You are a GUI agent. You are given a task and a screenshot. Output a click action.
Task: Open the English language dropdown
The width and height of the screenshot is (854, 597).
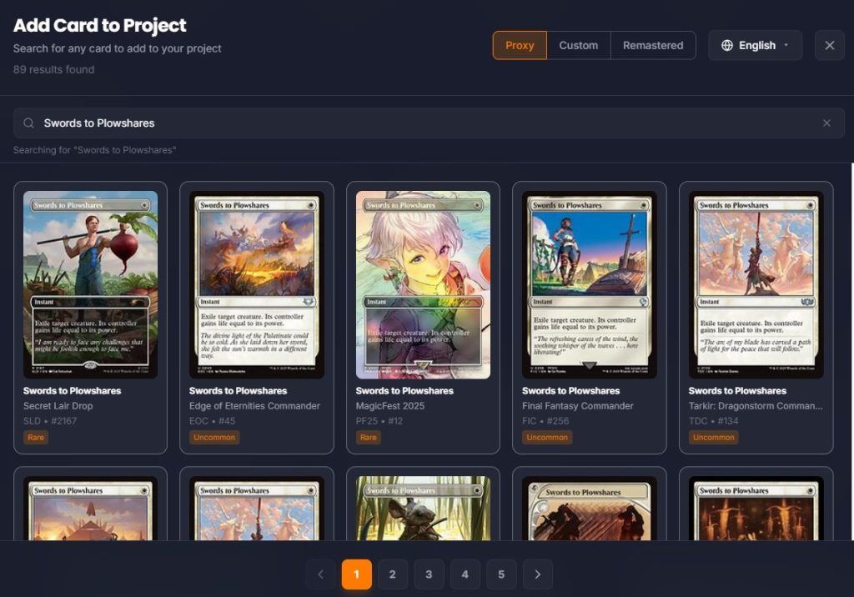pos(755,45)
